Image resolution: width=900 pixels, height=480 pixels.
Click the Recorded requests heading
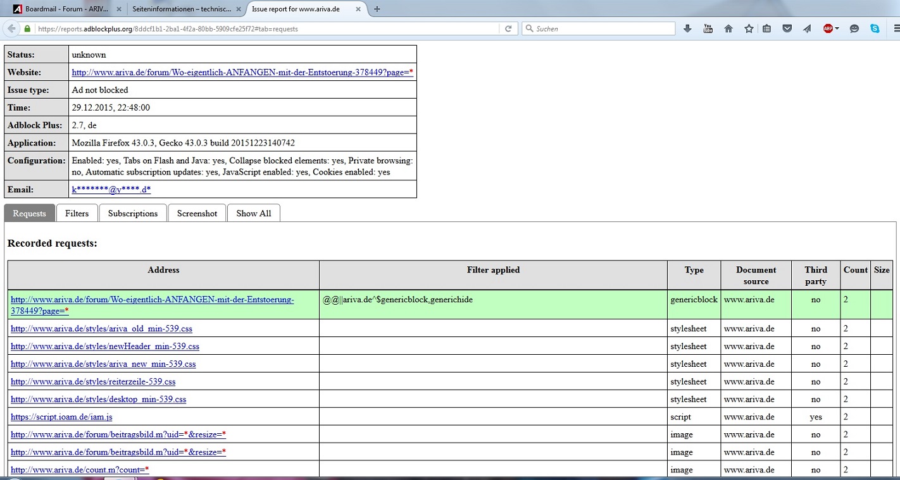pyautogui.click(x=53, y=243)
